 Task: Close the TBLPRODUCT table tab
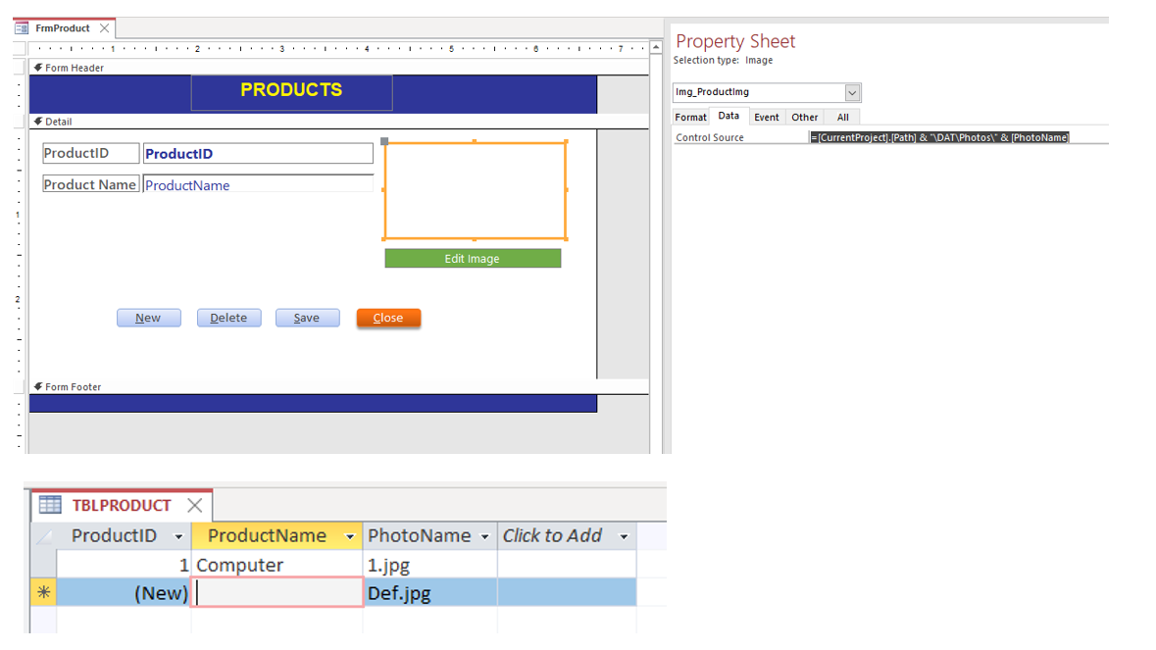pyautogui.click(x=195, y=505)
